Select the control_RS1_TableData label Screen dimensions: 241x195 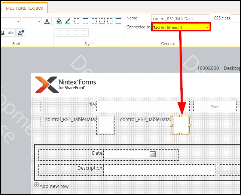68,121
